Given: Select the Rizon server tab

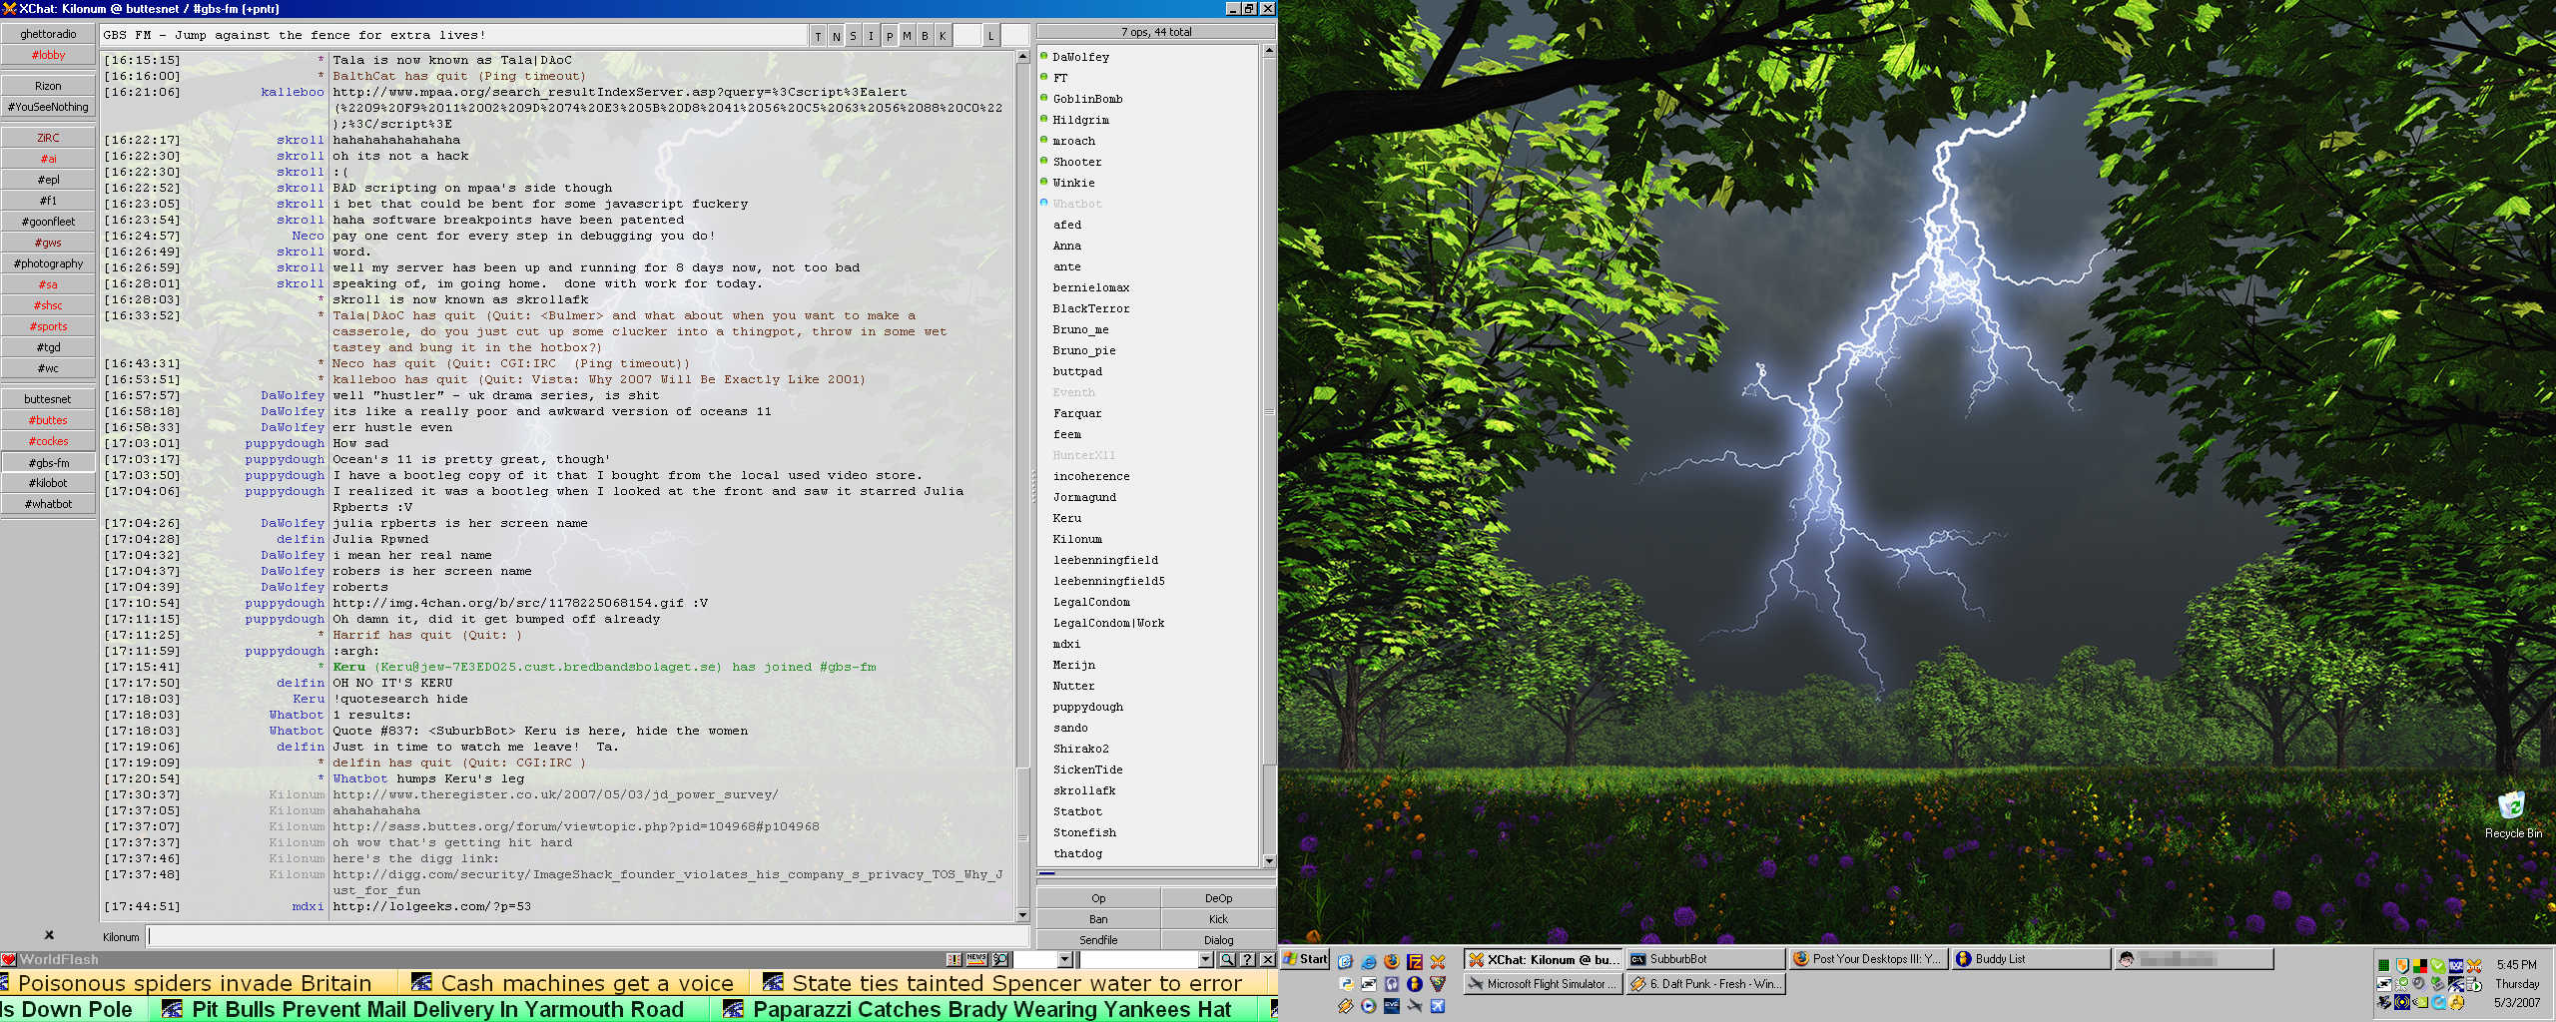Looking at the screenshot, I should point(48,86).
